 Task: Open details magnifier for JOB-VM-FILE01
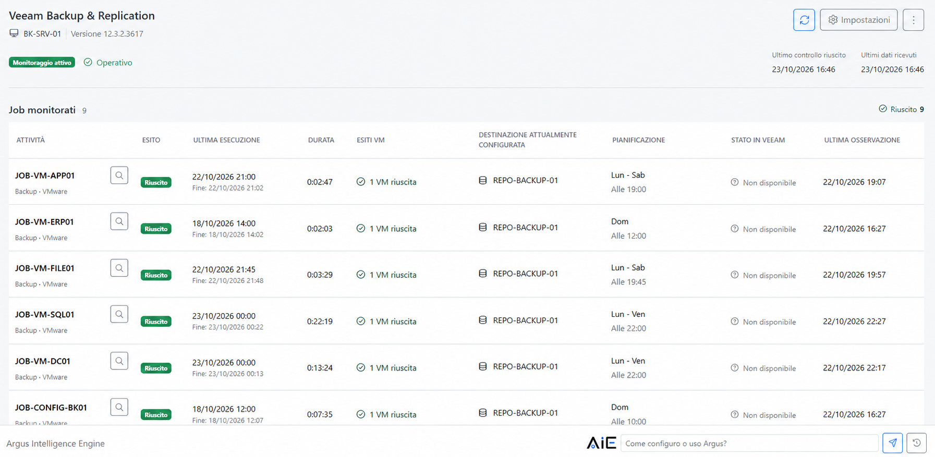(x=119, y=268)
